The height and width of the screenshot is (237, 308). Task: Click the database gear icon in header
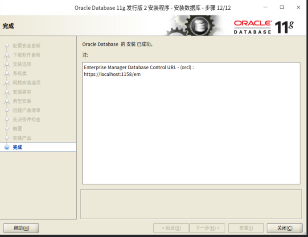point(199,25)
